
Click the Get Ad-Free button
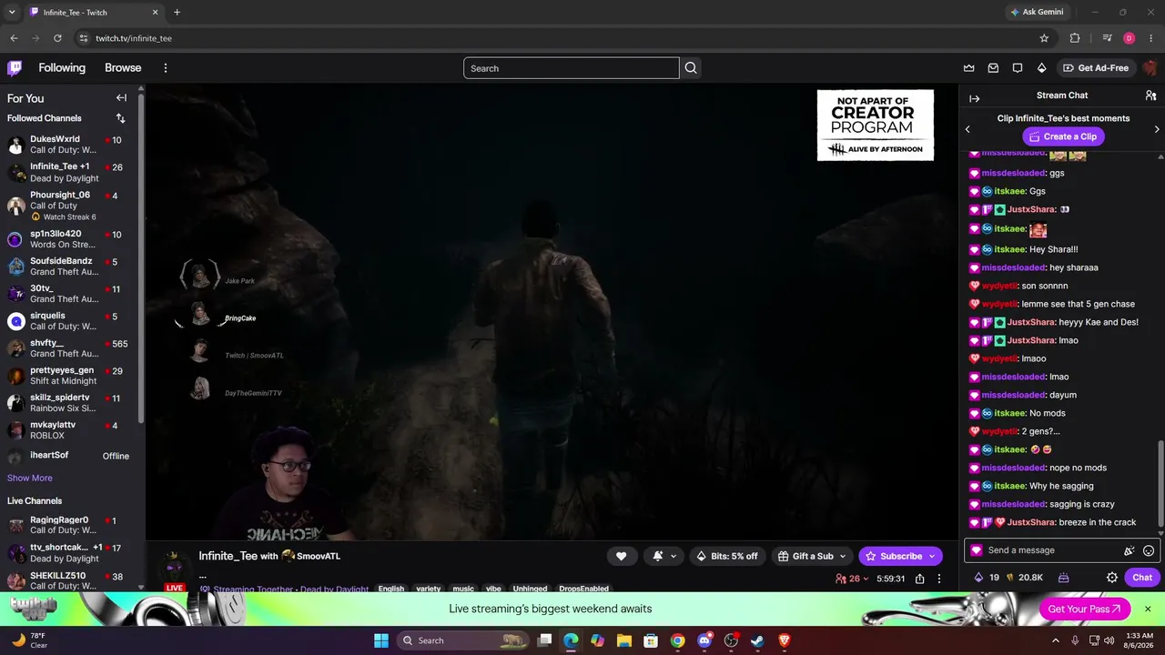coord(1096,68)
